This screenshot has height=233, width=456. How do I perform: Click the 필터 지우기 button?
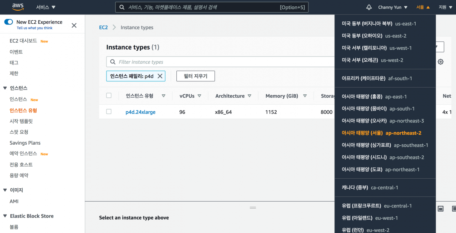point(195,76)
